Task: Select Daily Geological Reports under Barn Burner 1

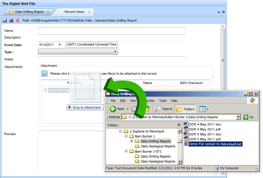Action: pos(158,147)
